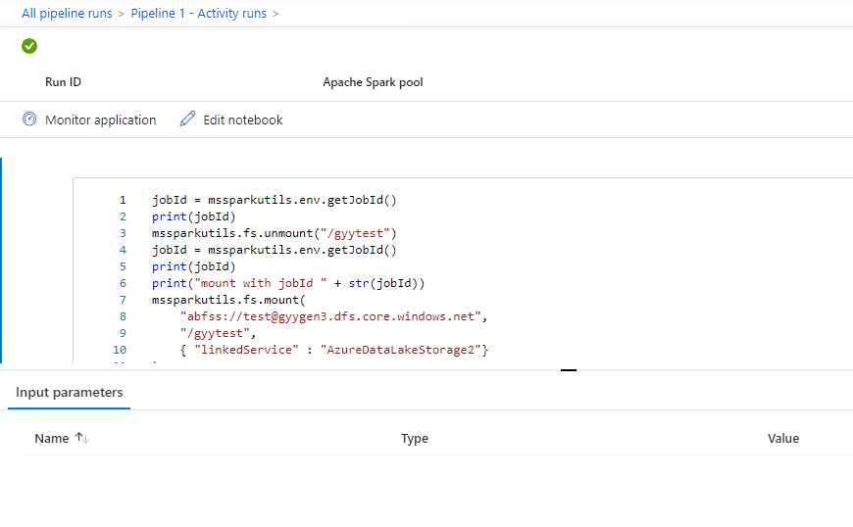The image size is (853, 527).
Task: Select the Type column header
Action: [x=415, y=439]
